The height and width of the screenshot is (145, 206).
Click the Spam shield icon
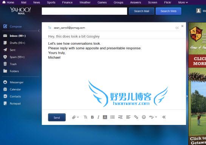(5, 57)
